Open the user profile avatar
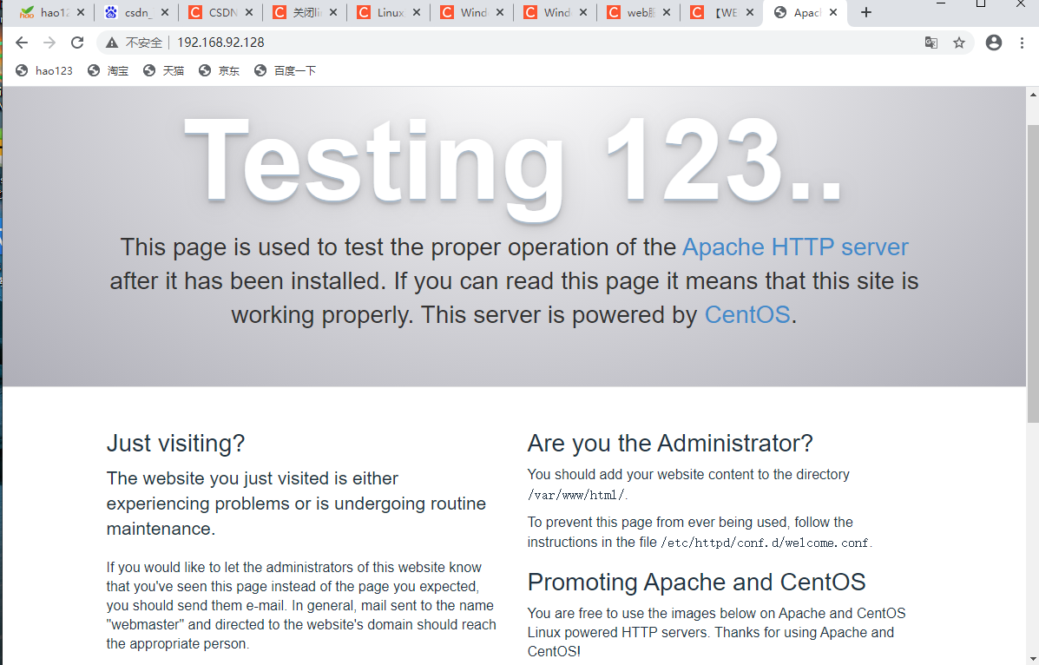Viewport: 1039px width, 665px height. [x=993, y=43]
